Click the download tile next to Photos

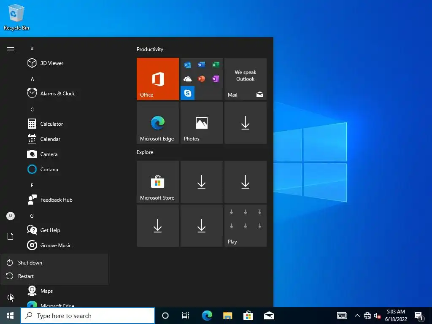[246, 123]
